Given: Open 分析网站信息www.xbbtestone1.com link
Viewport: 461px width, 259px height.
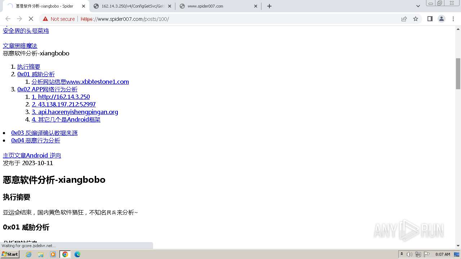Looking at the screenshot, I should tap(80, 82).
